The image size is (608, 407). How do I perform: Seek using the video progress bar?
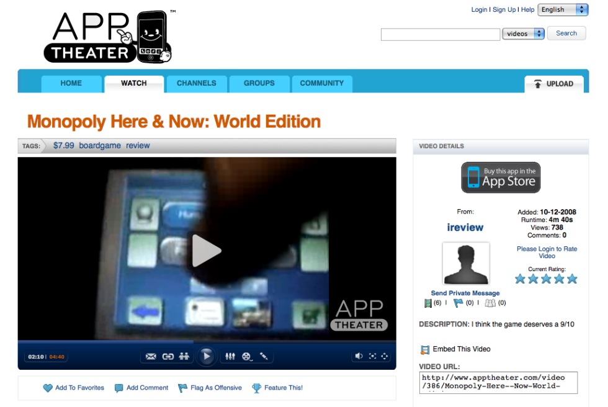point(207,342)
